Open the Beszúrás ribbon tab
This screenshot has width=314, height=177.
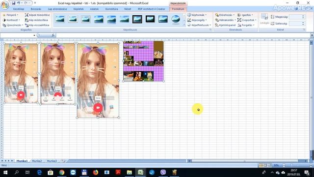36,9
